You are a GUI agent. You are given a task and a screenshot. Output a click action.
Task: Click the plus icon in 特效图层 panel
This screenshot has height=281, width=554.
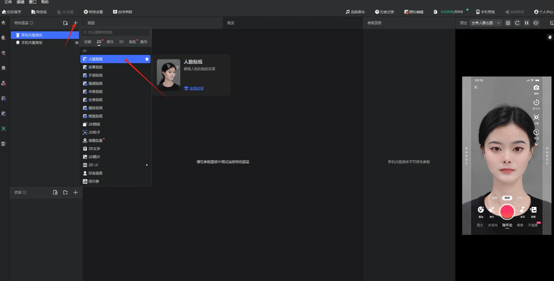[x=76, y=23]
